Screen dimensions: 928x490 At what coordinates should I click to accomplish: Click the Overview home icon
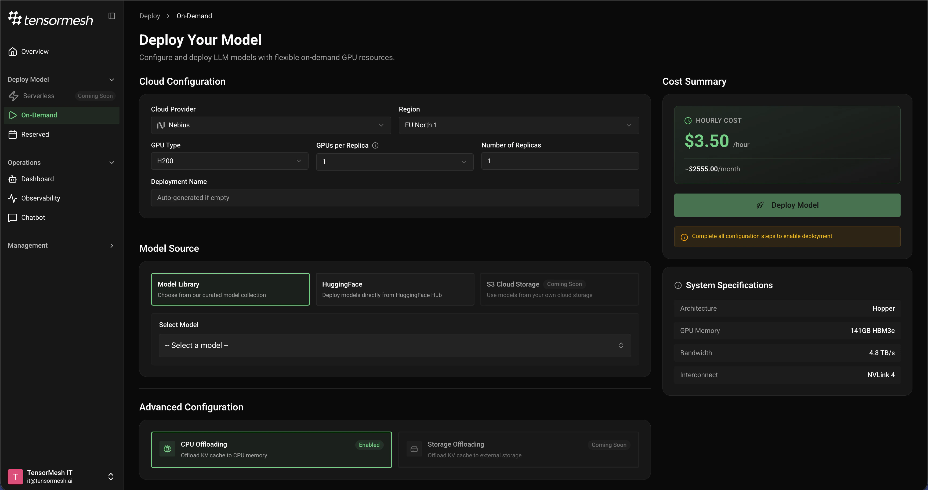click(x=13, y=51)
